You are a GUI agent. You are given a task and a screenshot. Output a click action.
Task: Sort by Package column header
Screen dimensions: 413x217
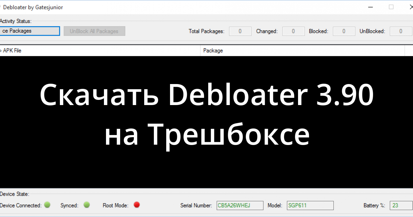tap(303, 51)
